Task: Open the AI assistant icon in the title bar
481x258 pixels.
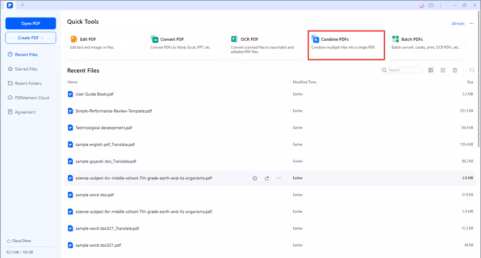Action: (421, 5)
